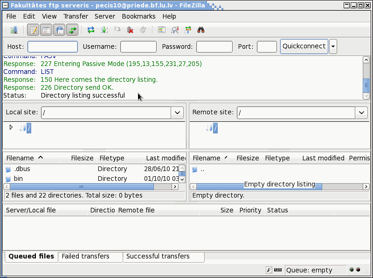The height and width of the screenshot is (278, 373).
Task: Select remote root folder in tree
Action: coord(215,128)
